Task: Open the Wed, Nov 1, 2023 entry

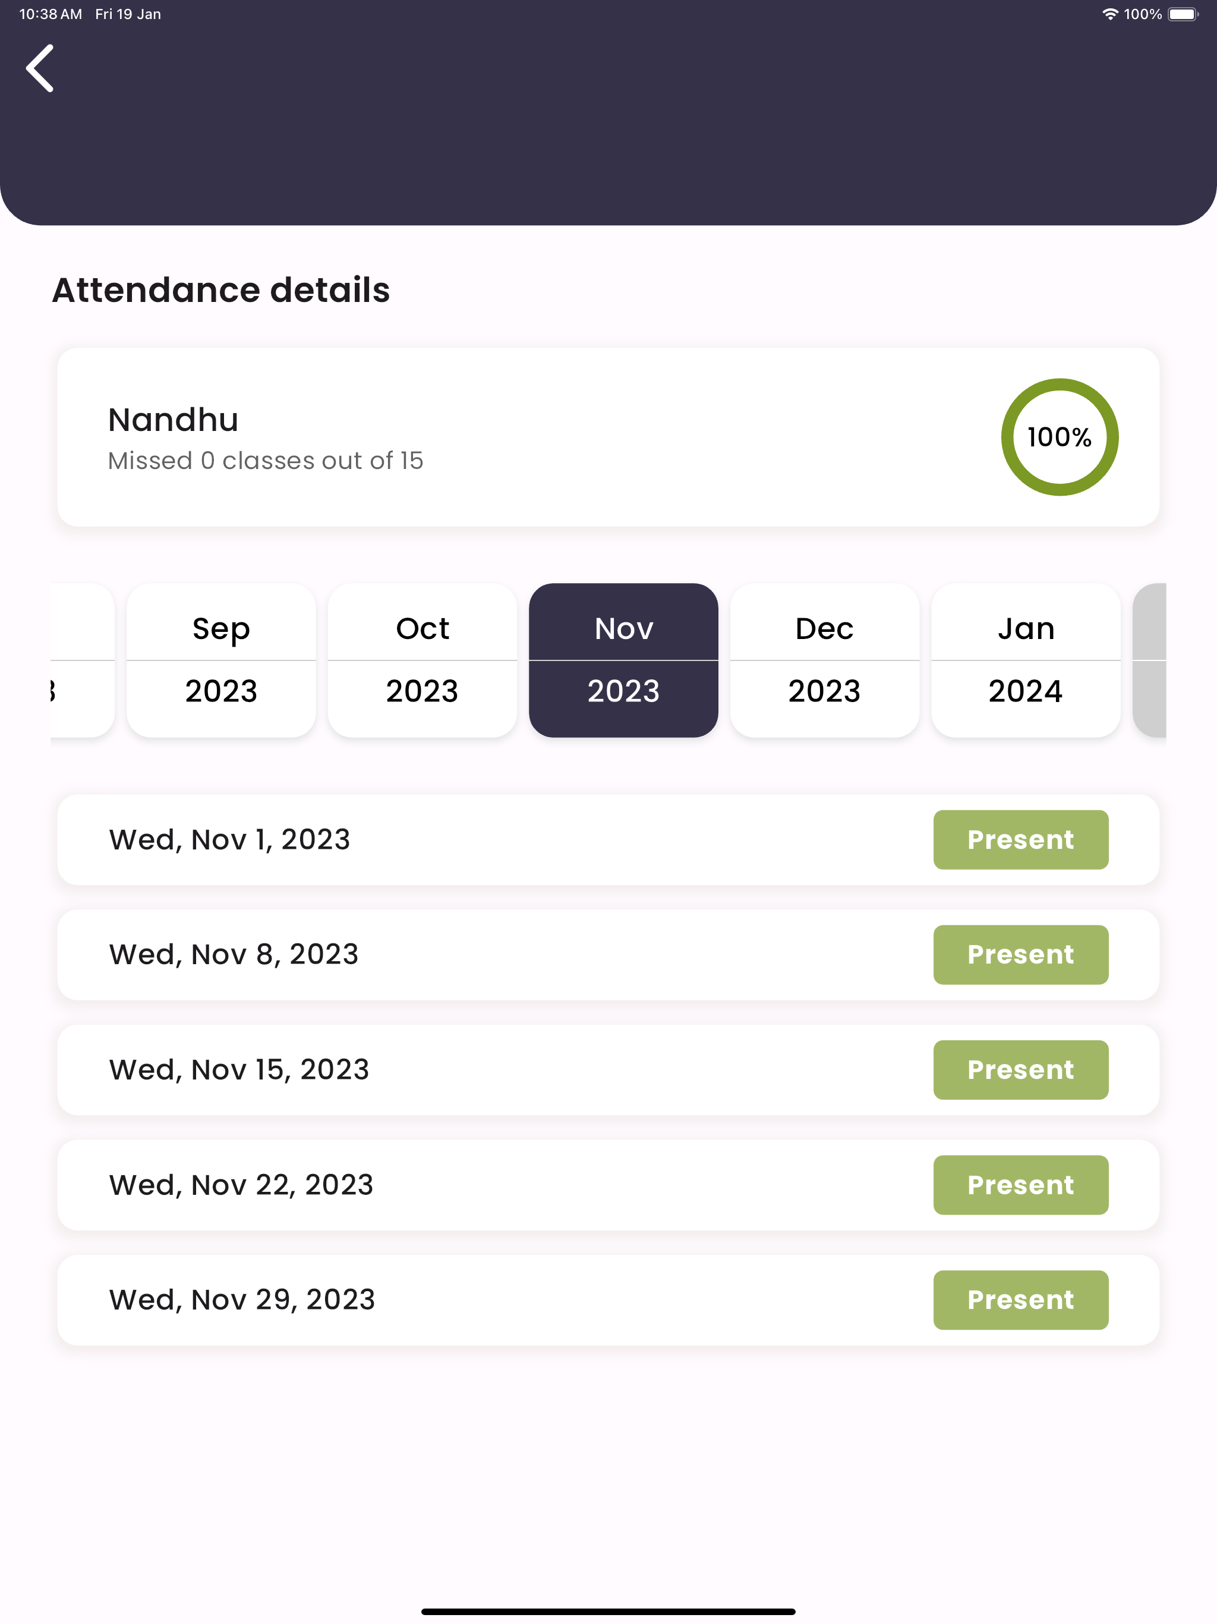Action: [x=608, y=839]
